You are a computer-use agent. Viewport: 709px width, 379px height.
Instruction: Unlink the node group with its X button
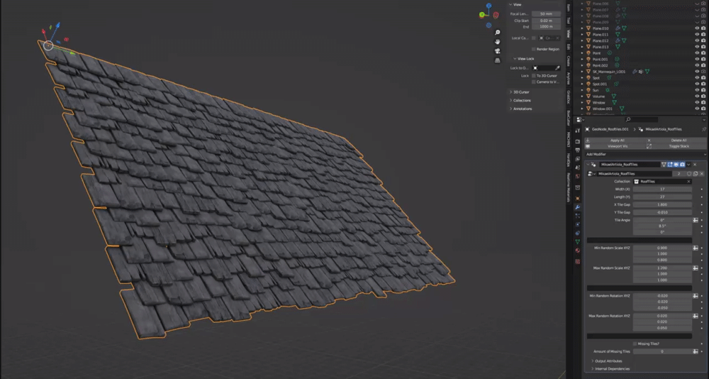click(x=702, y=173)
